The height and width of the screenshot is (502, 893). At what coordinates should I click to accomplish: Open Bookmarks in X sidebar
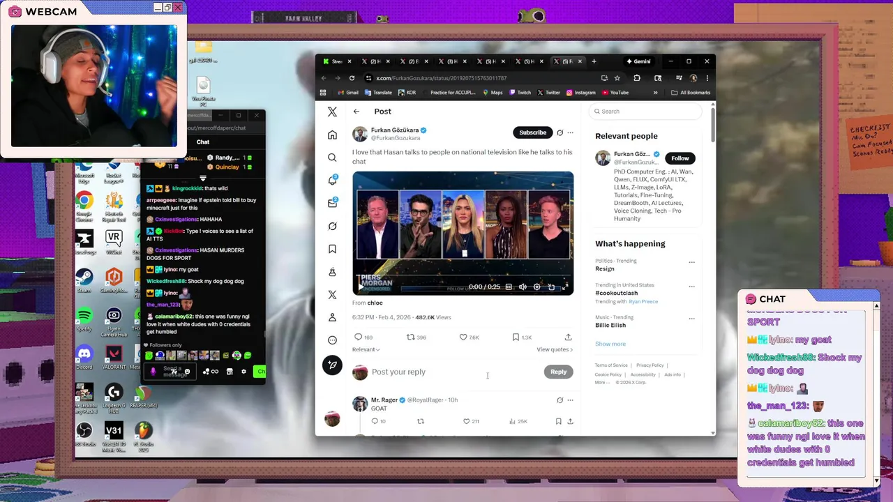pos(332,249)
